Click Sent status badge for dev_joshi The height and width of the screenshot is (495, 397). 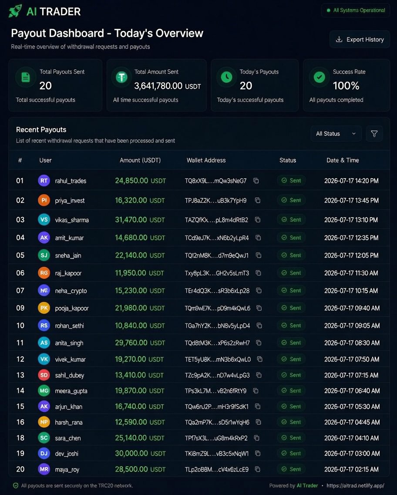pyautogui.click(x=291, y=453)
